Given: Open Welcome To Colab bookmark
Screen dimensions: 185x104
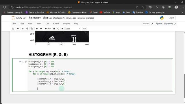Looking at the screenshot, I should coord(56,12).
